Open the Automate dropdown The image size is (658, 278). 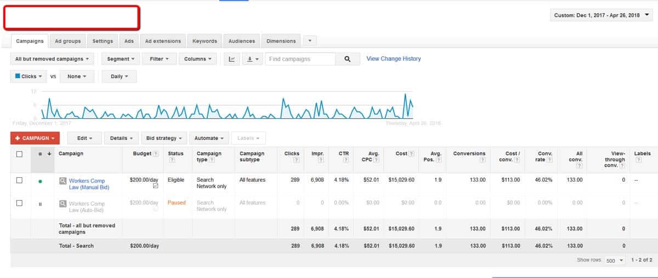coord(209,138)
